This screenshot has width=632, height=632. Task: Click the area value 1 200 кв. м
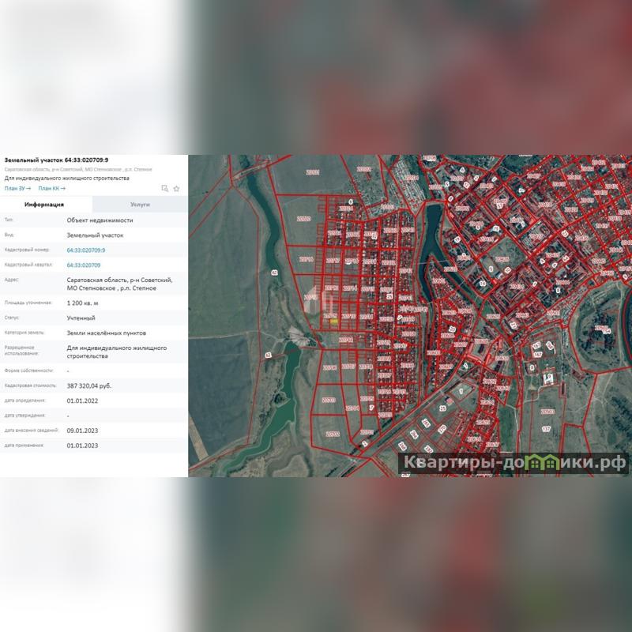click(x=82, y=303)
